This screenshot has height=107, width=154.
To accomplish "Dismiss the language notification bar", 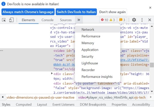I will click(150, 7).
